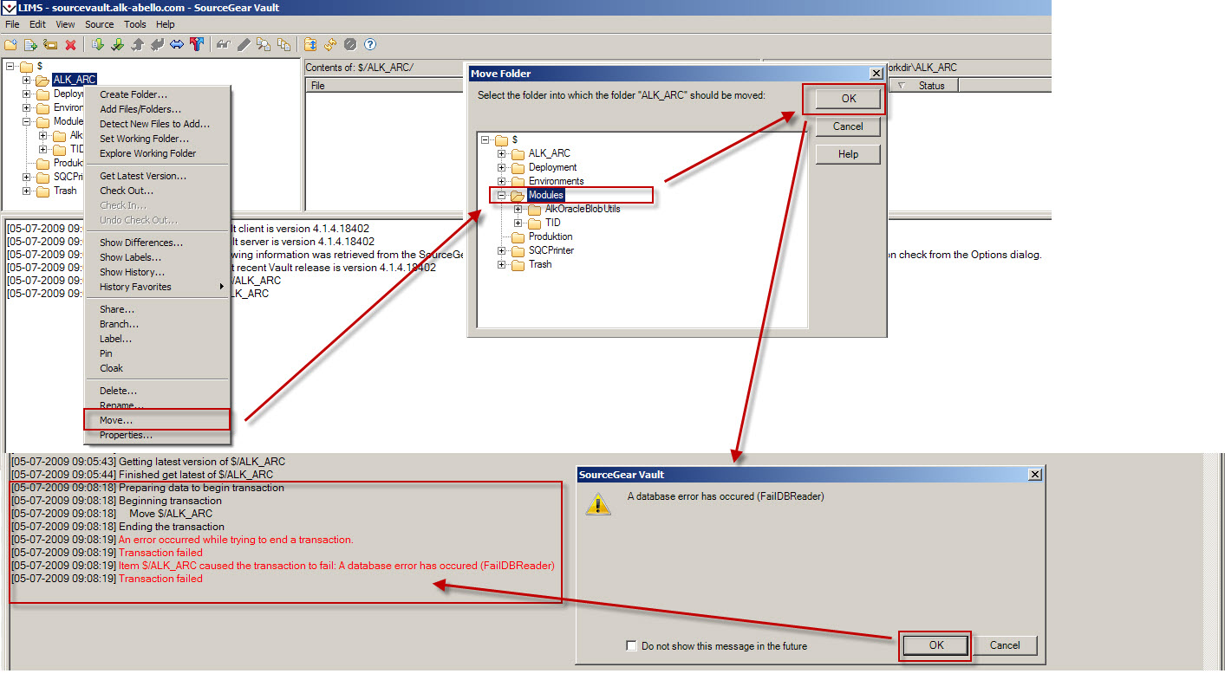Enable 'Do not show this message in the future'
1225x693 pixels.
[631, 645]
